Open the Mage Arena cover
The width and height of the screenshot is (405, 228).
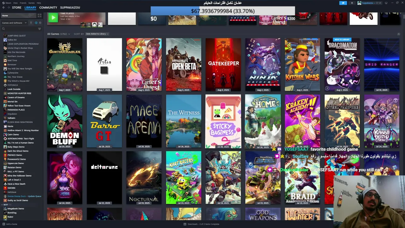tap(144, 121)
